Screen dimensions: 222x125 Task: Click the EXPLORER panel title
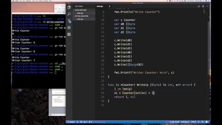click(x=79, y=6)
